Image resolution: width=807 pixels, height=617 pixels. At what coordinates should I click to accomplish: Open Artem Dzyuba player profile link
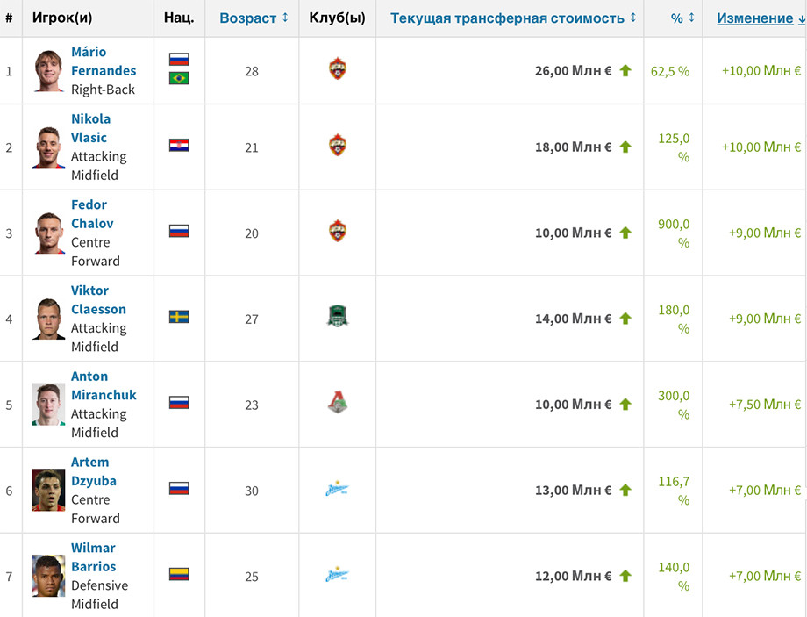point(94,471)
